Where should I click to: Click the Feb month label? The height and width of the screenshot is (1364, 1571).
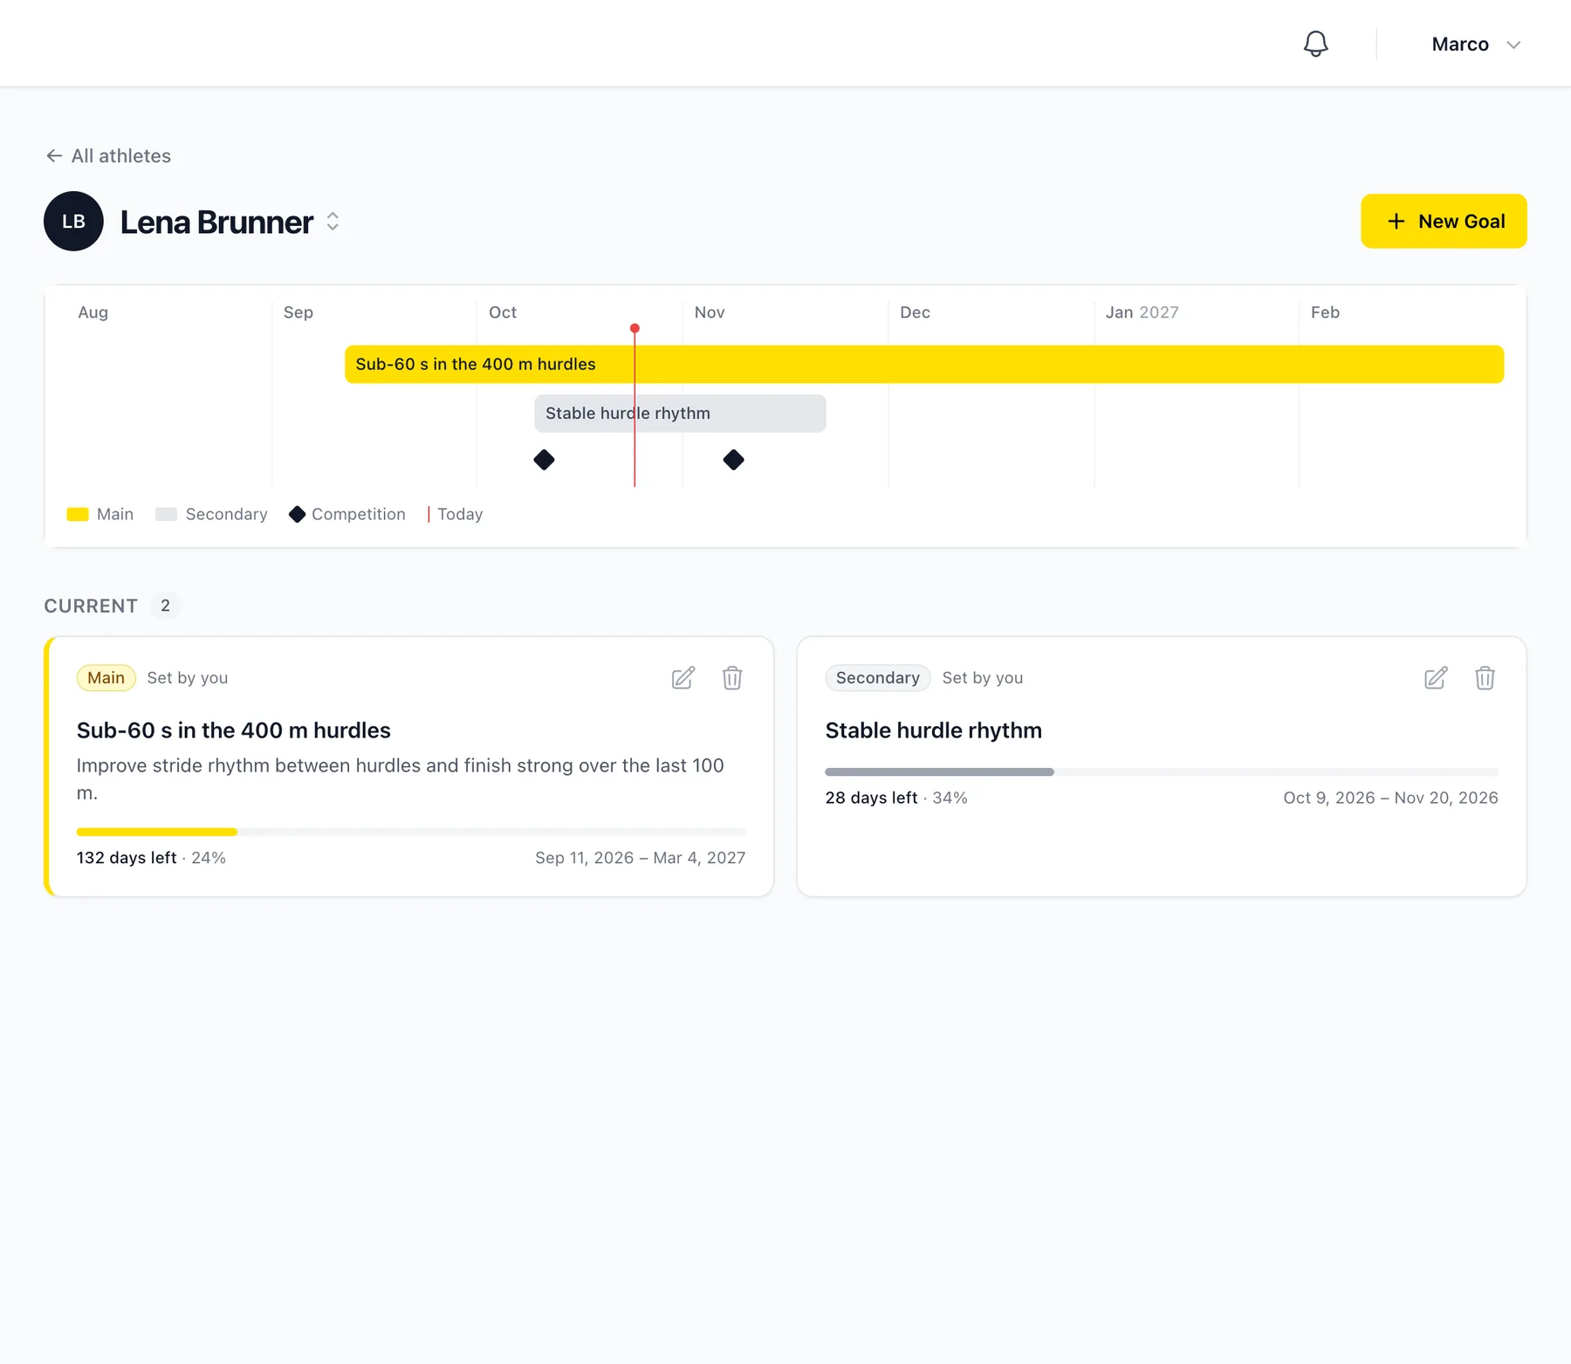(x=1325, y=312)
